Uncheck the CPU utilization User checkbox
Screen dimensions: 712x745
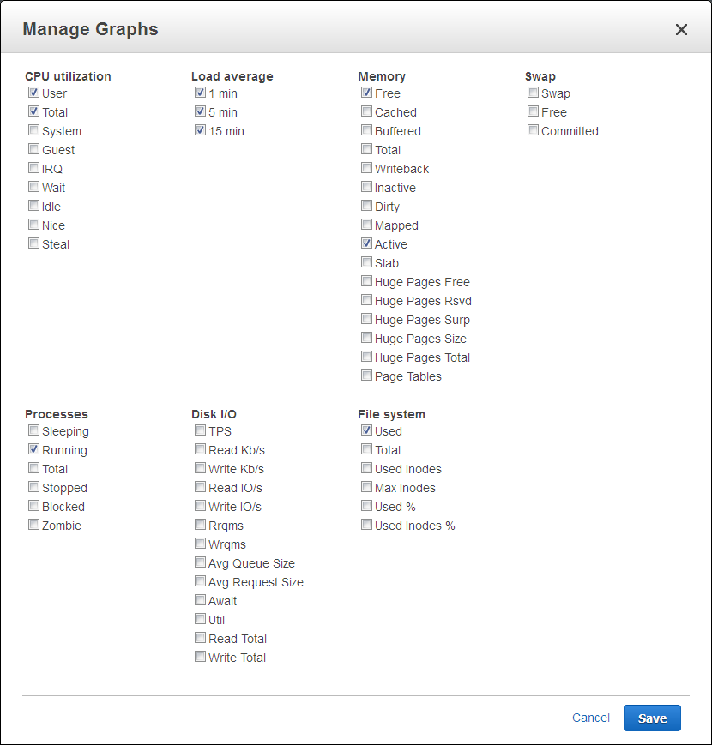(33, 93)
